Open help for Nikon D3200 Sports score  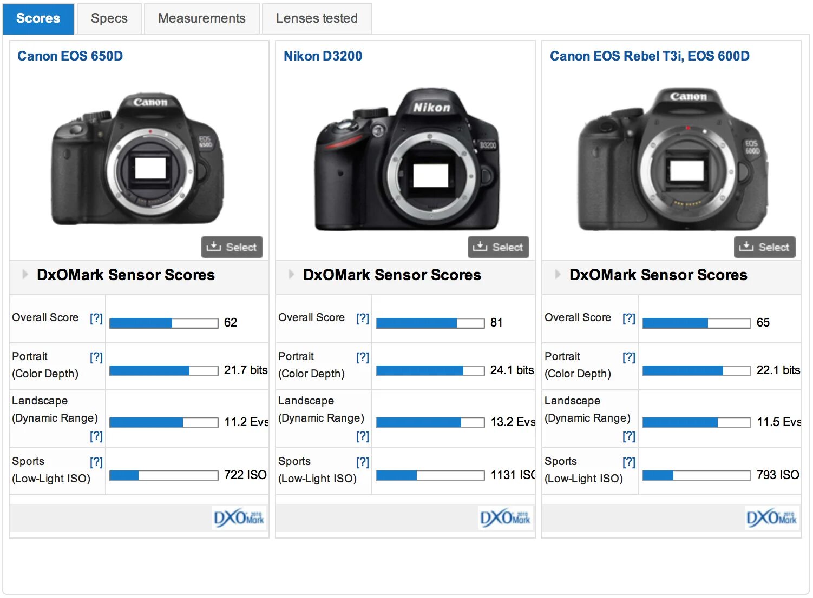(x=363, y=462)
